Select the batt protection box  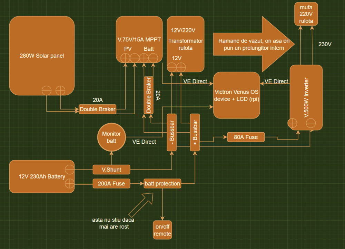pyautogui.click(x=162, y=184)
